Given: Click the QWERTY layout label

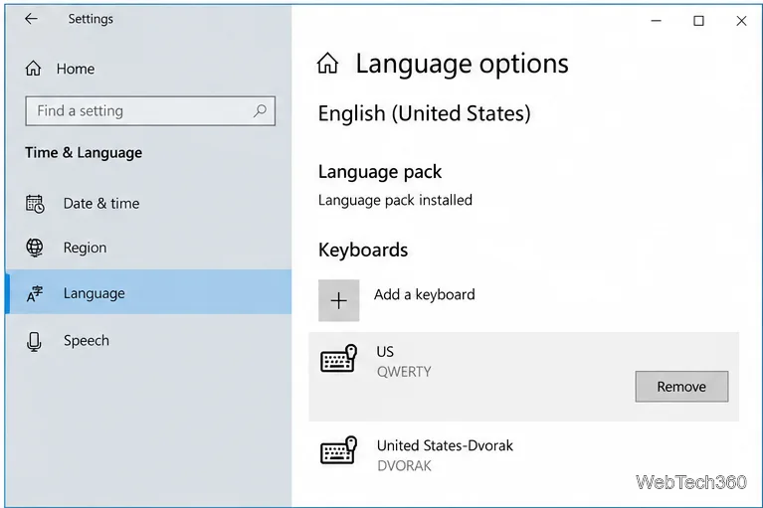Looking at the screenshot, I should click(404, 372).
